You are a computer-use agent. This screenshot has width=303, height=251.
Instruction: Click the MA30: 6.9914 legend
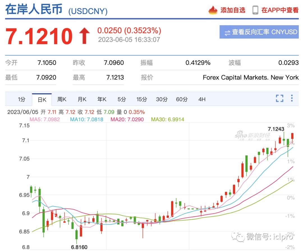[x=167, y=119]
